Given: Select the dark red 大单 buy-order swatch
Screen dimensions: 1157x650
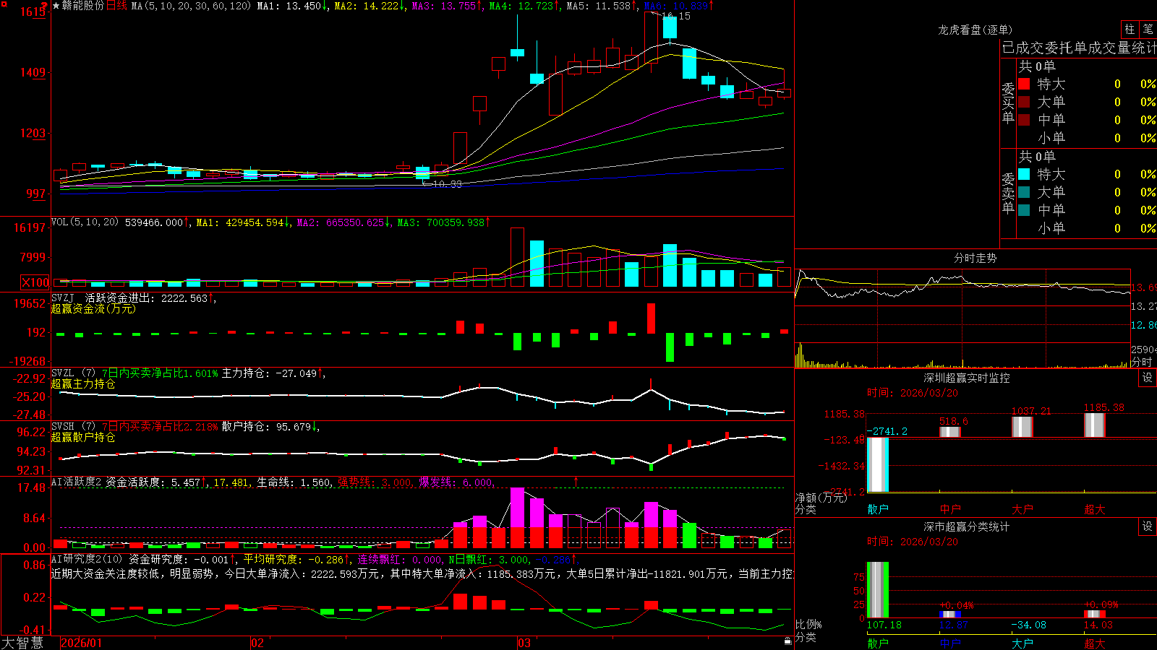Looking at the screenshot, I should 1024,102.
